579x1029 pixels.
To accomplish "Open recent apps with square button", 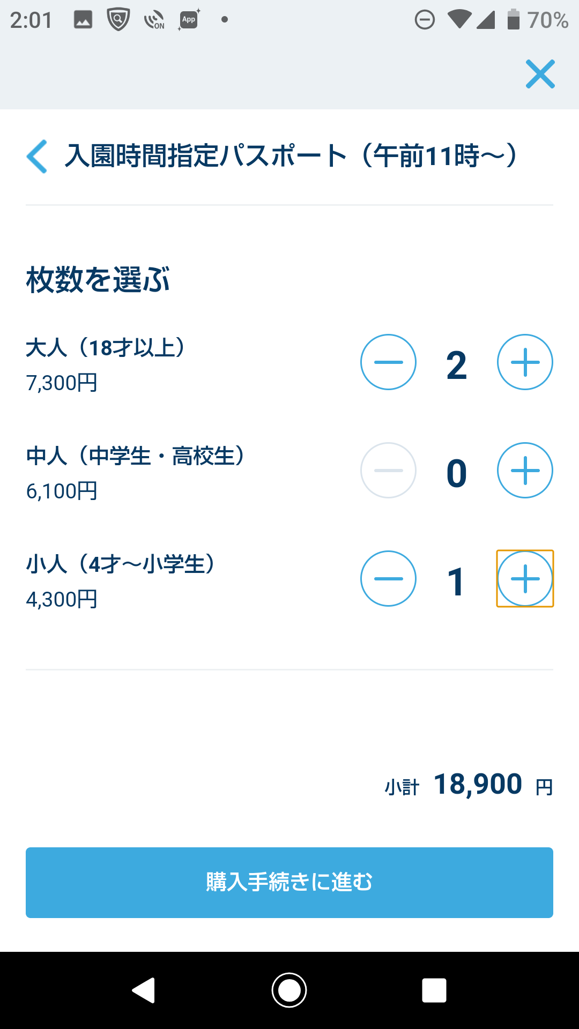I will (x=434, y=990).
